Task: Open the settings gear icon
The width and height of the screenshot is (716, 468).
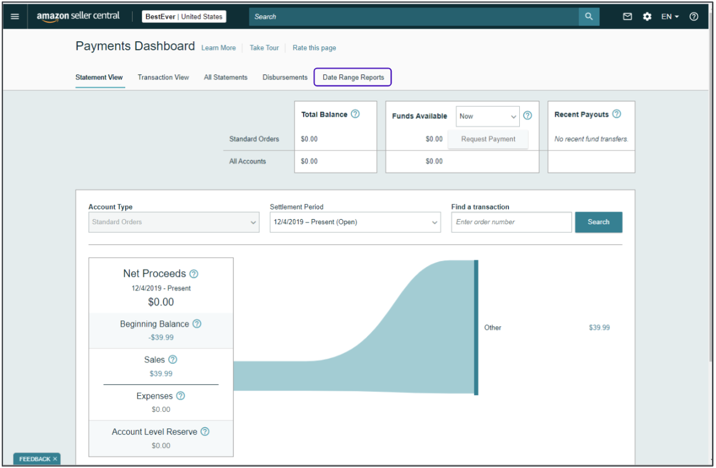Action: [x=647, y=17]
